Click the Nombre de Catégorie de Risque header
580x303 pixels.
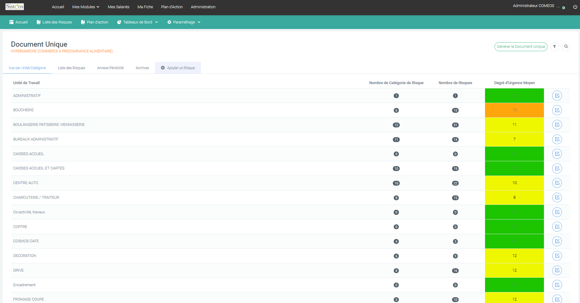396,83
